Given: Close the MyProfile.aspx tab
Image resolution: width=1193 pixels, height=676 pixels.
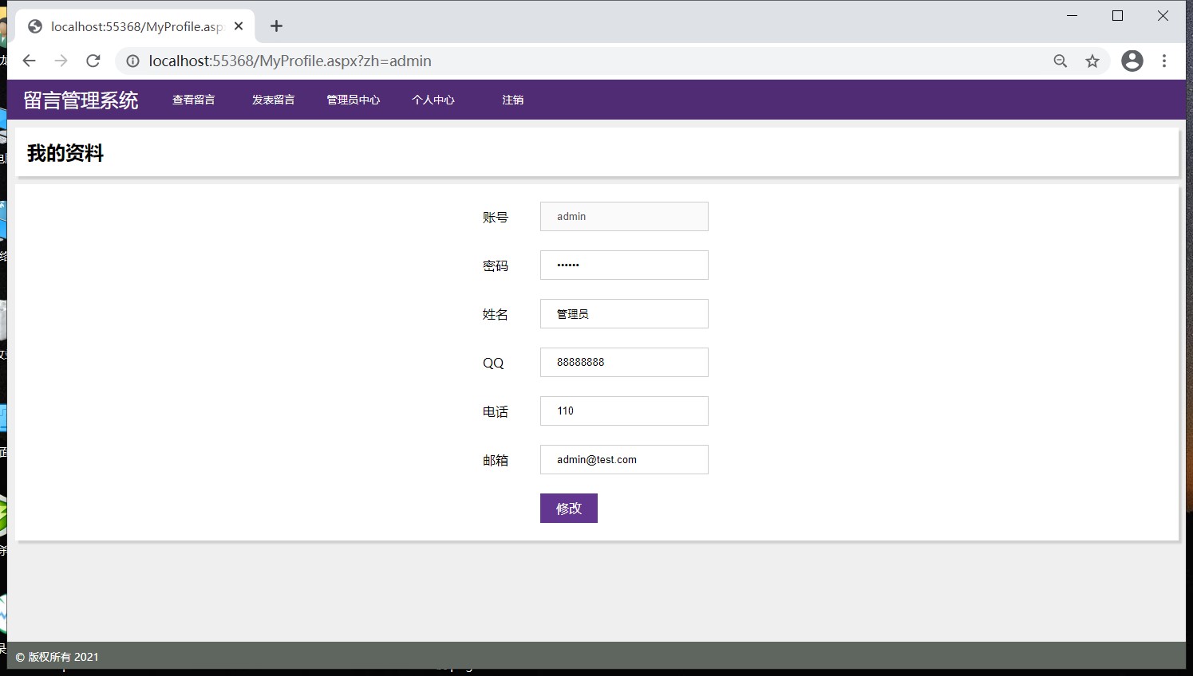Looking at the screenshot, I should tap(239, 26).
